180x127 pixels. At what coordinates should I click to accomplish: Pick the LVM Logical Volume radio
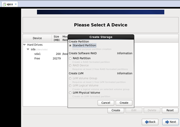[70, 85]
